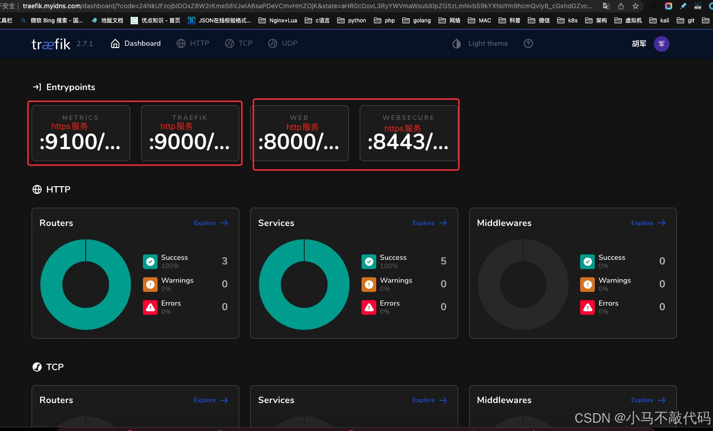Screen dimensions: 713x431
Task: Click HTTP Middlewares Warnings icon
Action: click(587, 285)
